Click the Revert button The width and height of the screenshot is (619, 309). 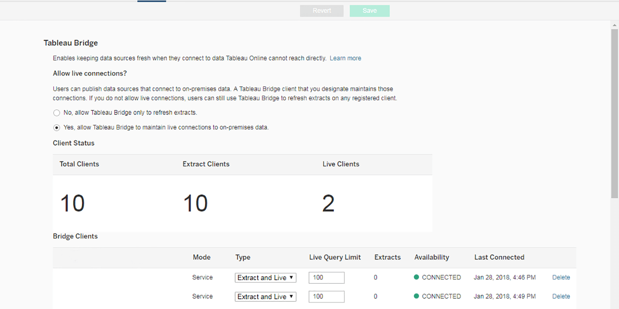321,11
